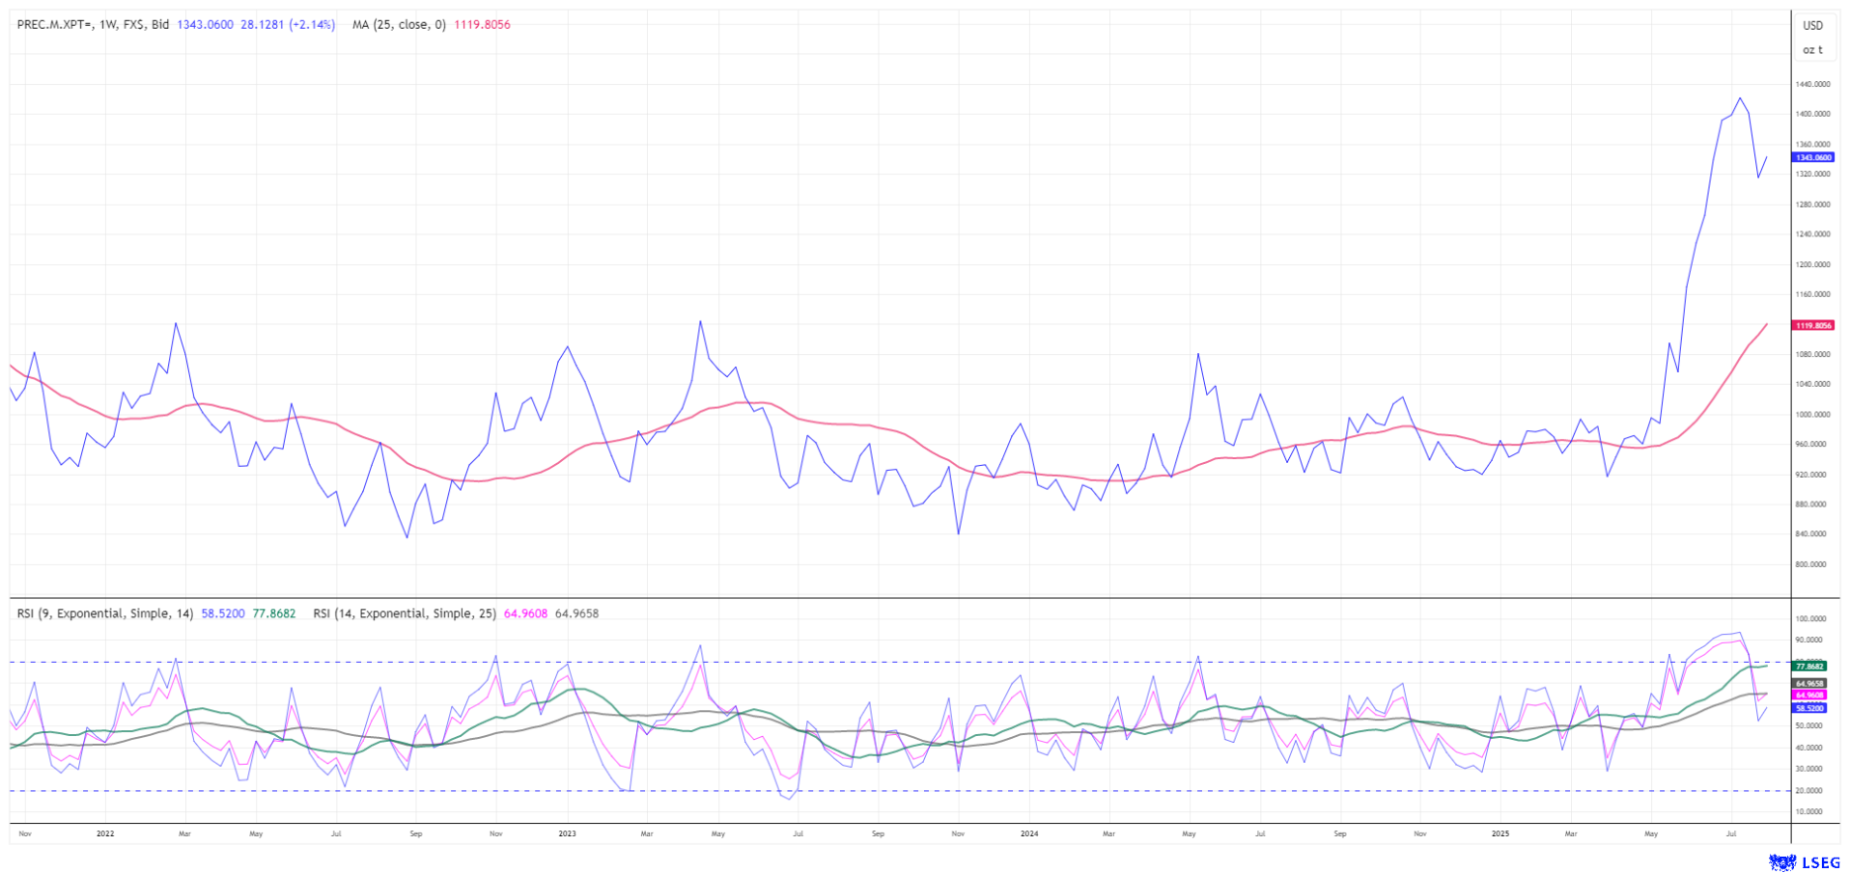Image resolution: width=1850 pixels, height=873 pixels.
Task: Open the USD currency selector
Action: click(1812, 26)
